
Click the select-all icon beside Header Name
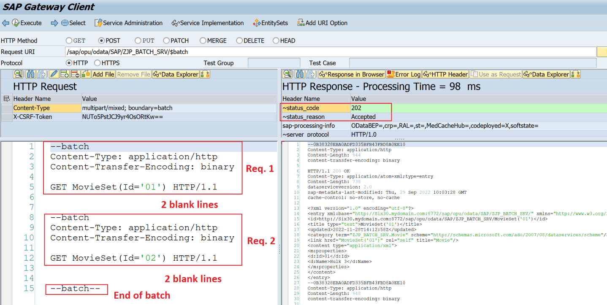(x=6, y=99)
